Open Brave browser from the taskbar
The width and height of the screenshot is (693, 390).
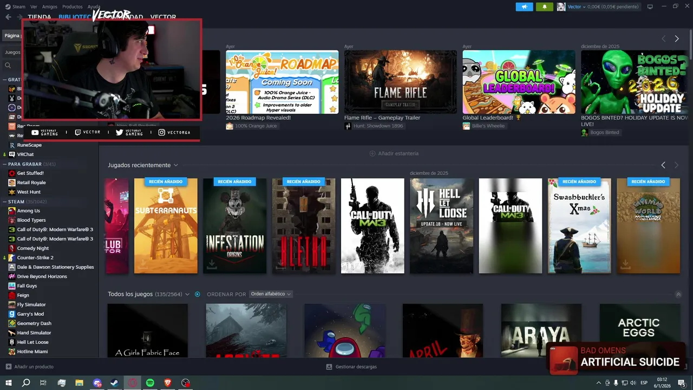168,383
